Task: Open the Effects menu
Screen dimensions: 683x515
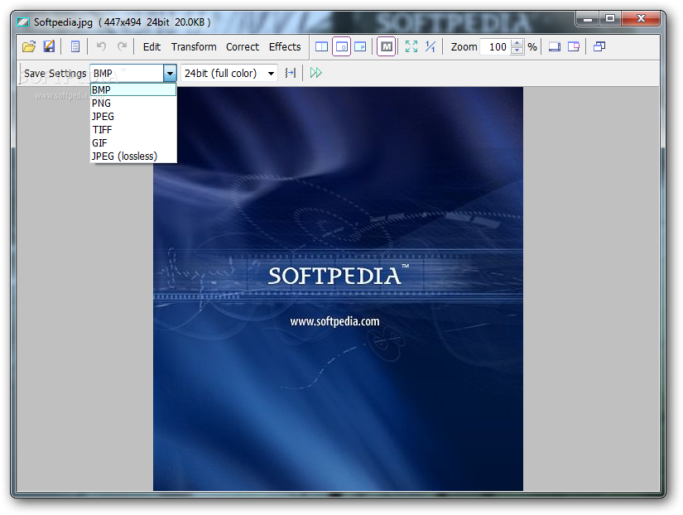Action: pos(285,46)
